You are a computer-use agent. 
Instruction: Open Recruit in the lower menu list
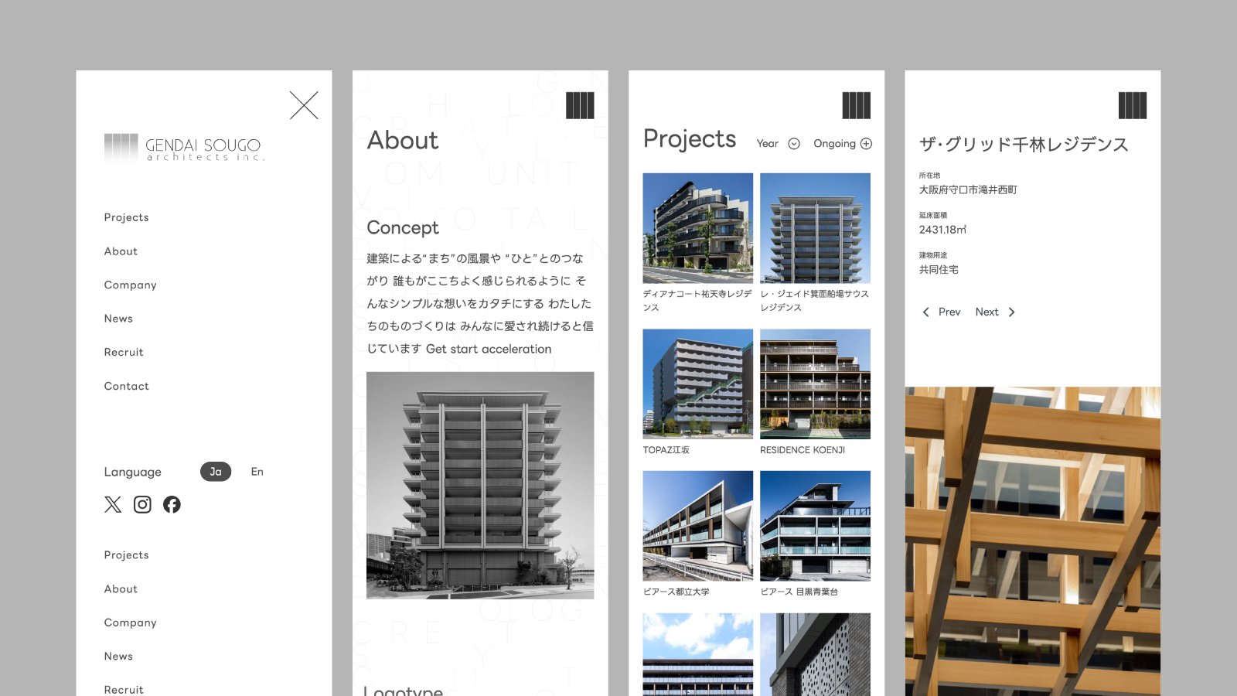coord(124,690)
